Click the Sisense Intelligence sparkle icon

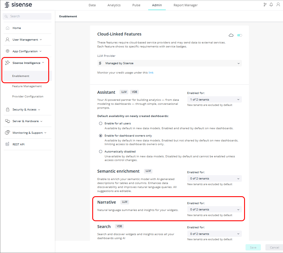(x=7, y=63)
